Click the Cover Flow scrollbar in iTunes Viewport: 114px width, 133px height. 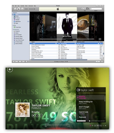coord(67,39)
